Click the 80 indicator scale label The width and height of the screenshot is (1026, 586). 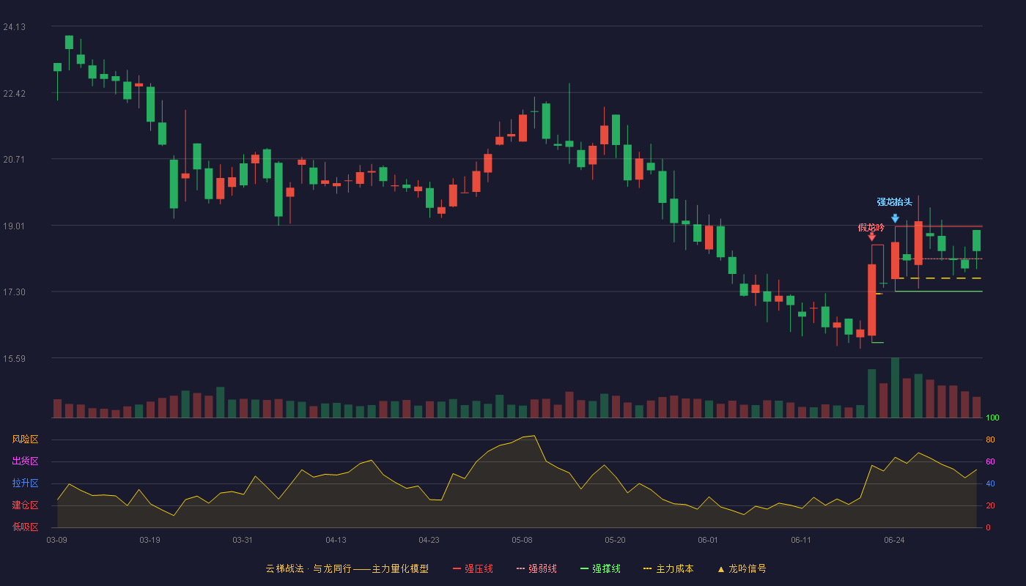(x=989, y=439)
